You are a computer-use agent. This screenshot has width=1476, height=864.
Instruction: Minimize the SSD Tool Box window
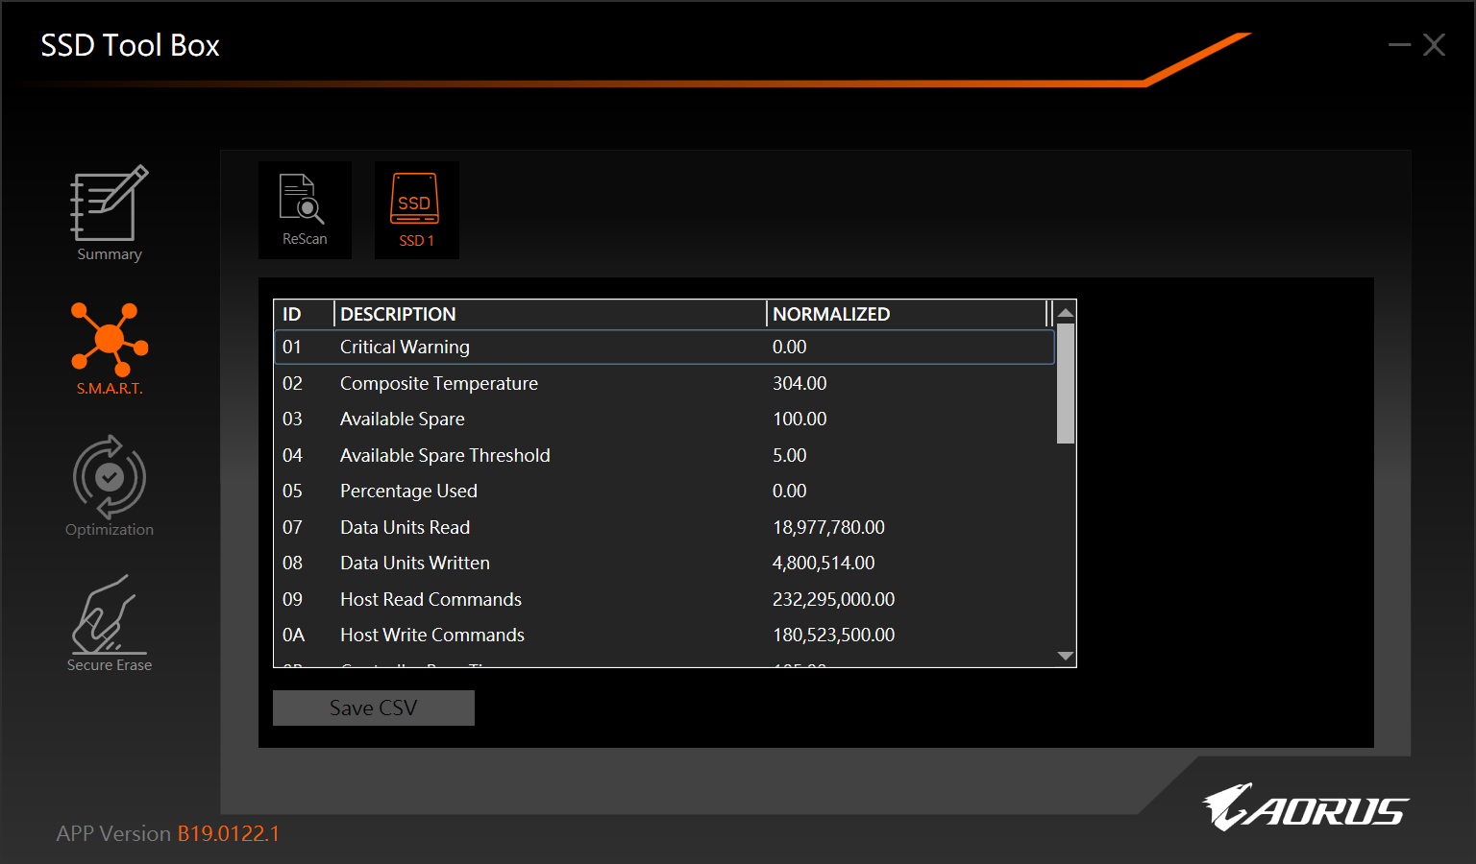[1399, 45]
